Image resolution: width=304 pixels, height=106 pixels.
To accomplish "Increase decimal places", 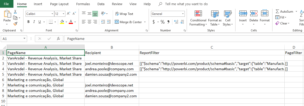I will pos(176,22).
